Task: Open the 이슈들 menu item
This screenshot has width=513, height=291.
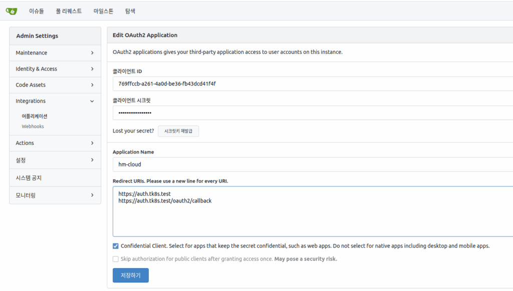Action: [x=37, y=10]
